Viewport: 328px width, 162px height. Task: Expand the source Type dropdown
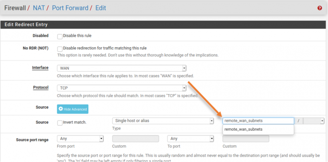click(x=163, y=121)
